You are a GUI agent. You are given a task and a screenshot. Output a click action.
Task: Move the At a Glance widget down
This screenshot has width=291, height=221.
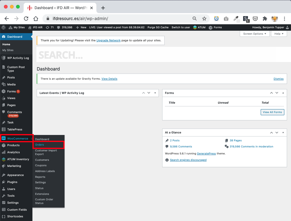[x=277, y=133]
